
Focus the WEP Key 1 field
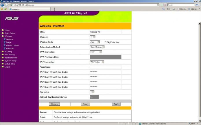106,72
